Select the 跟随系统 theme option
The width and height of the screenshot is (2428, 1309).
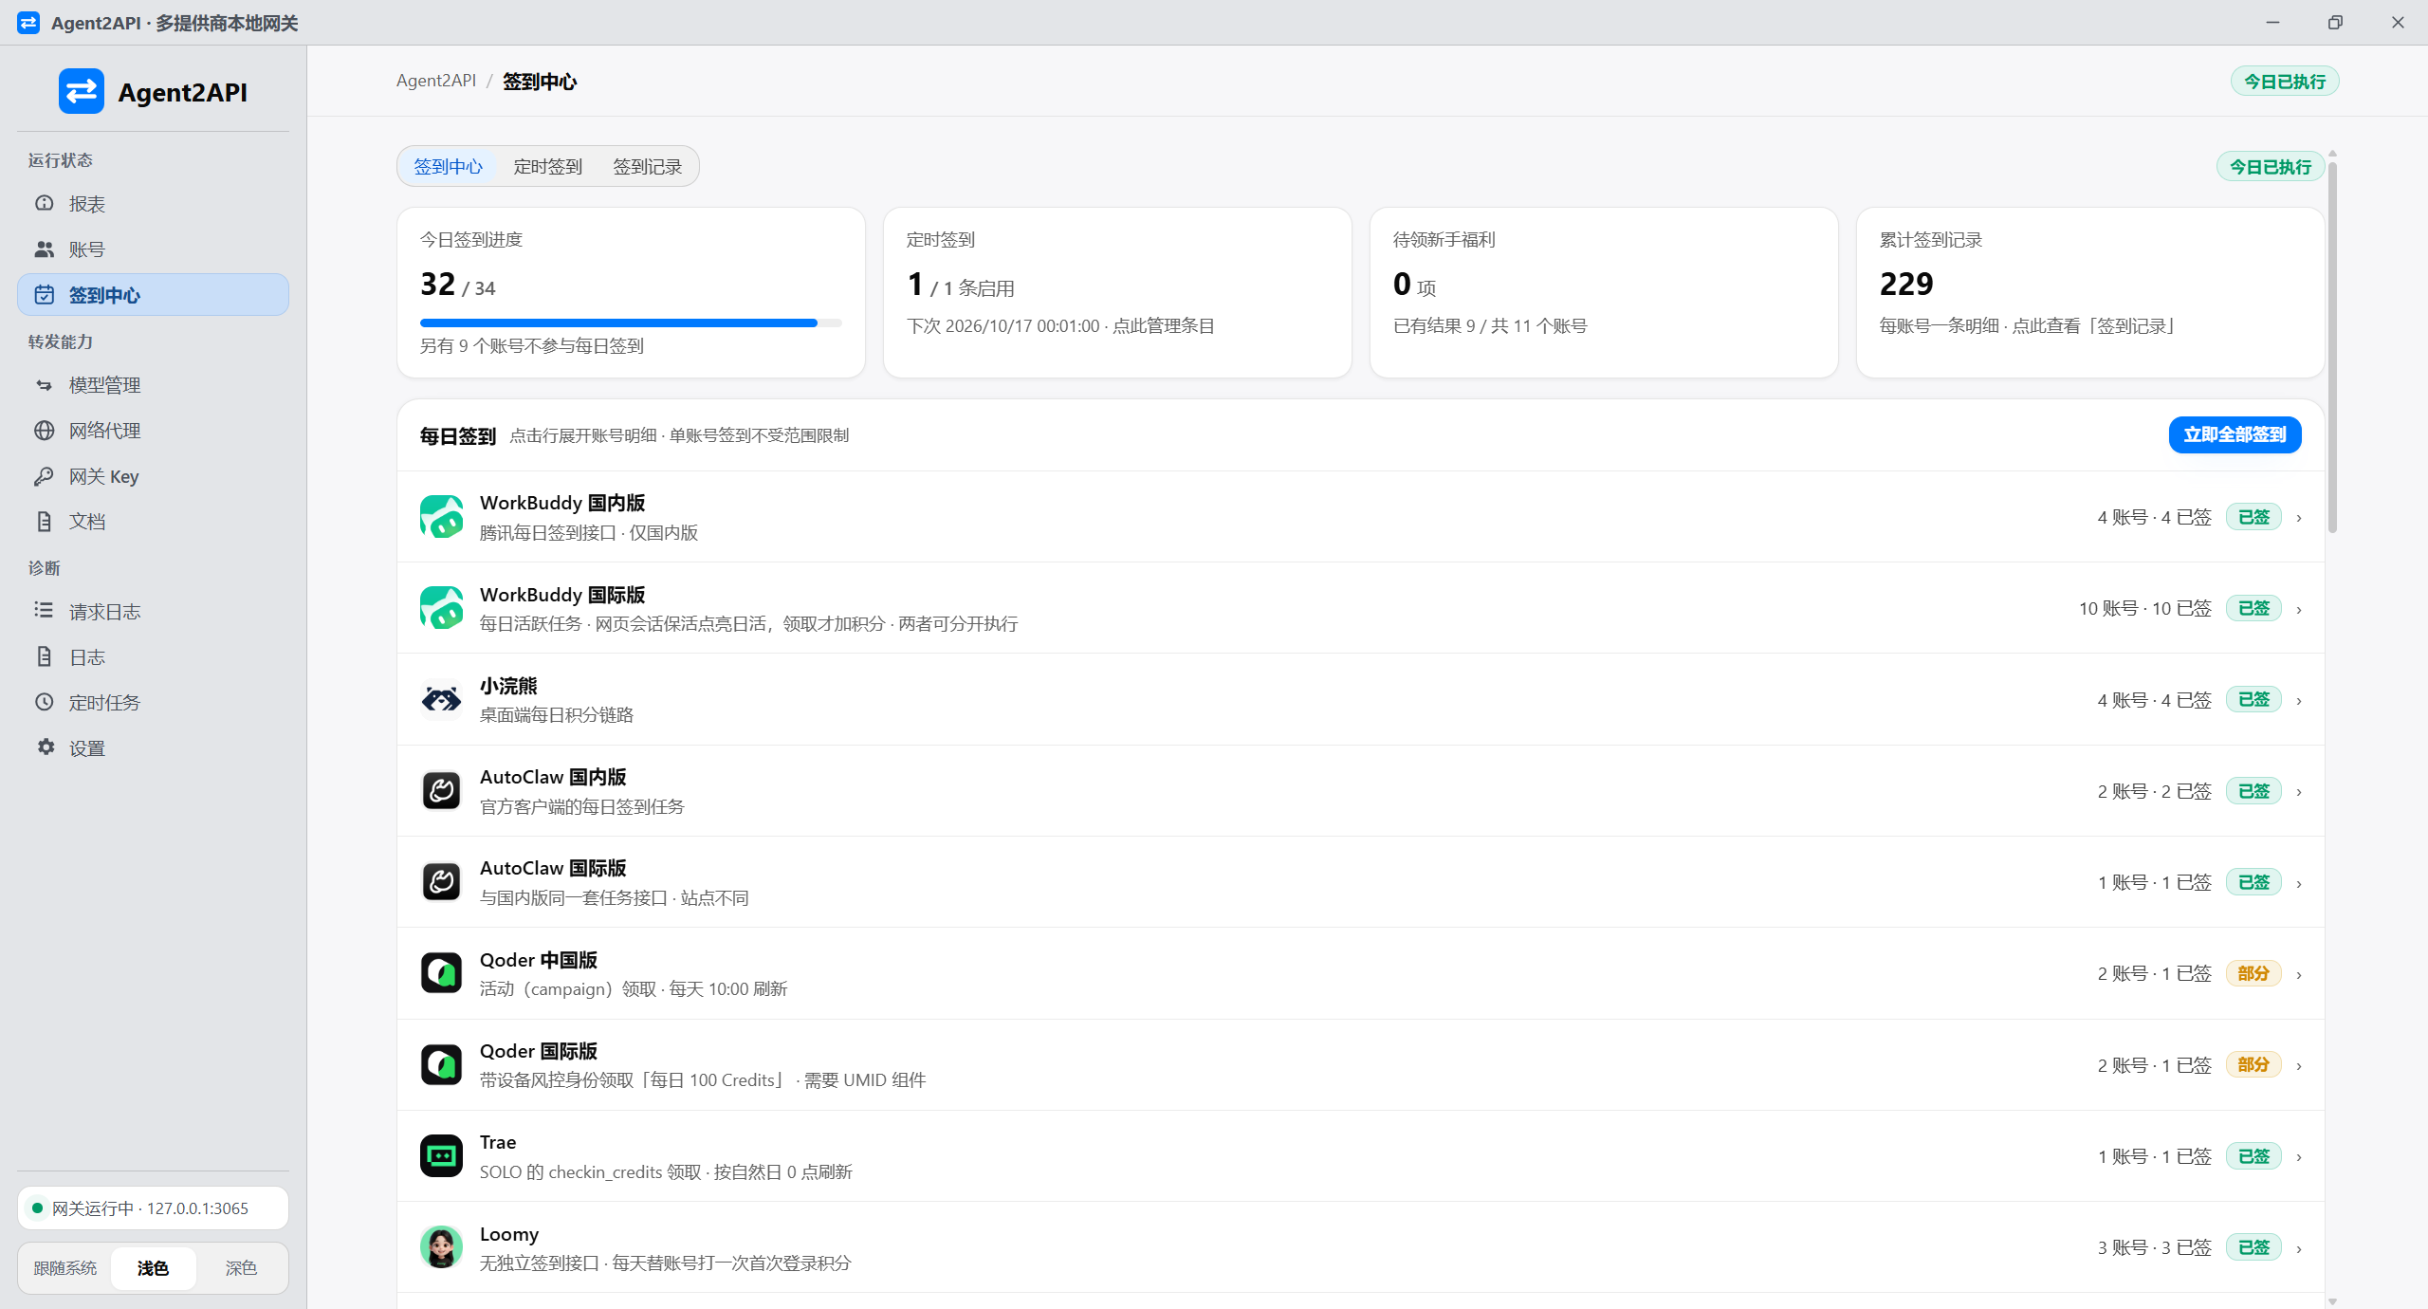click(x=65, y=1268)
